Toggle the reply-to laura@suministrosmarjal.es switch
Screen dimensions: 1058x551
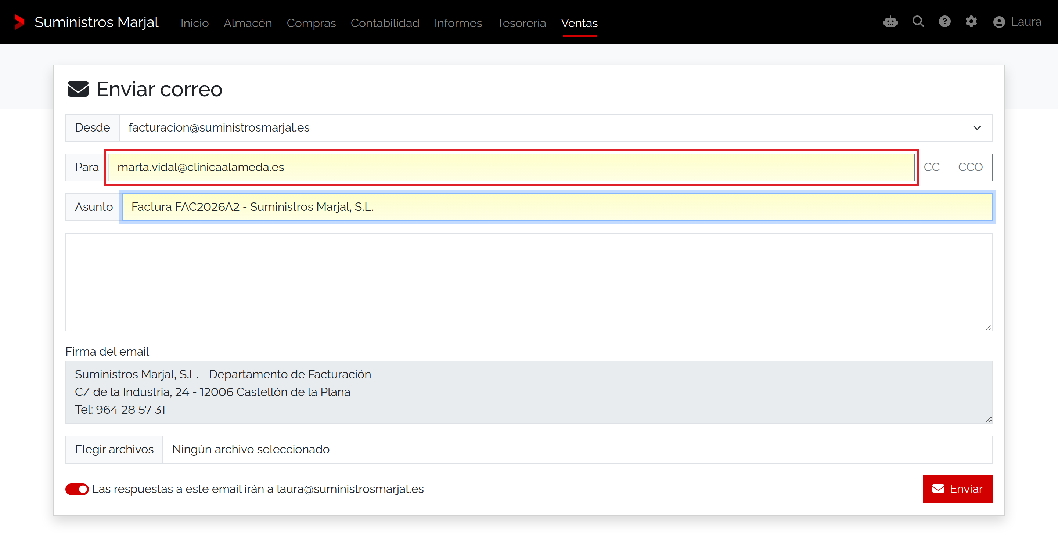[x=77, y=489]
